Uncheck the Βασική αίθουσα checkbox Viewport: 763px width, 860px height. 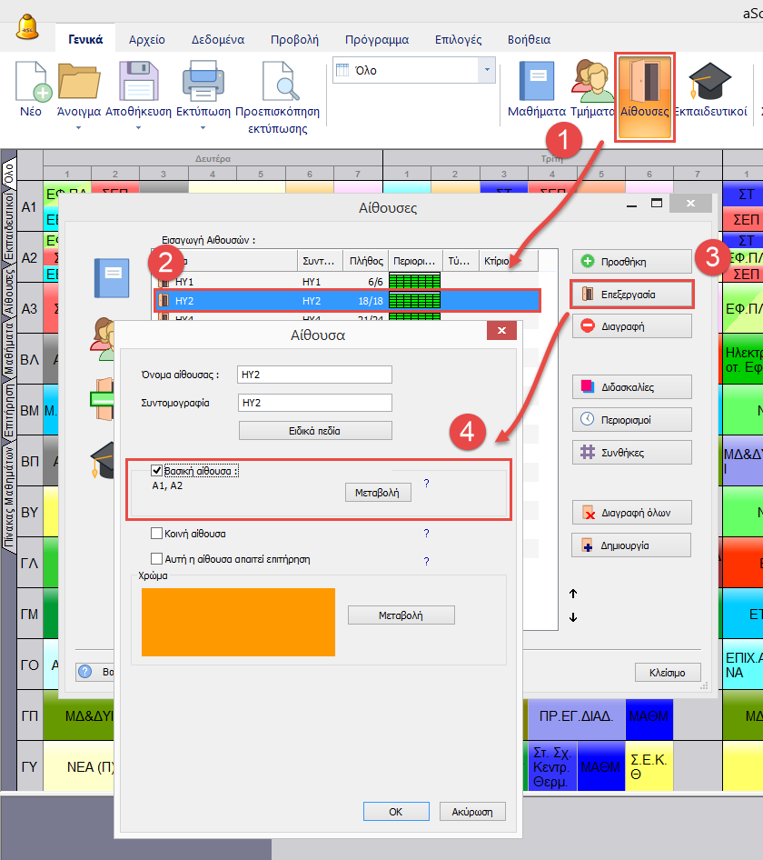coord(157,470)
